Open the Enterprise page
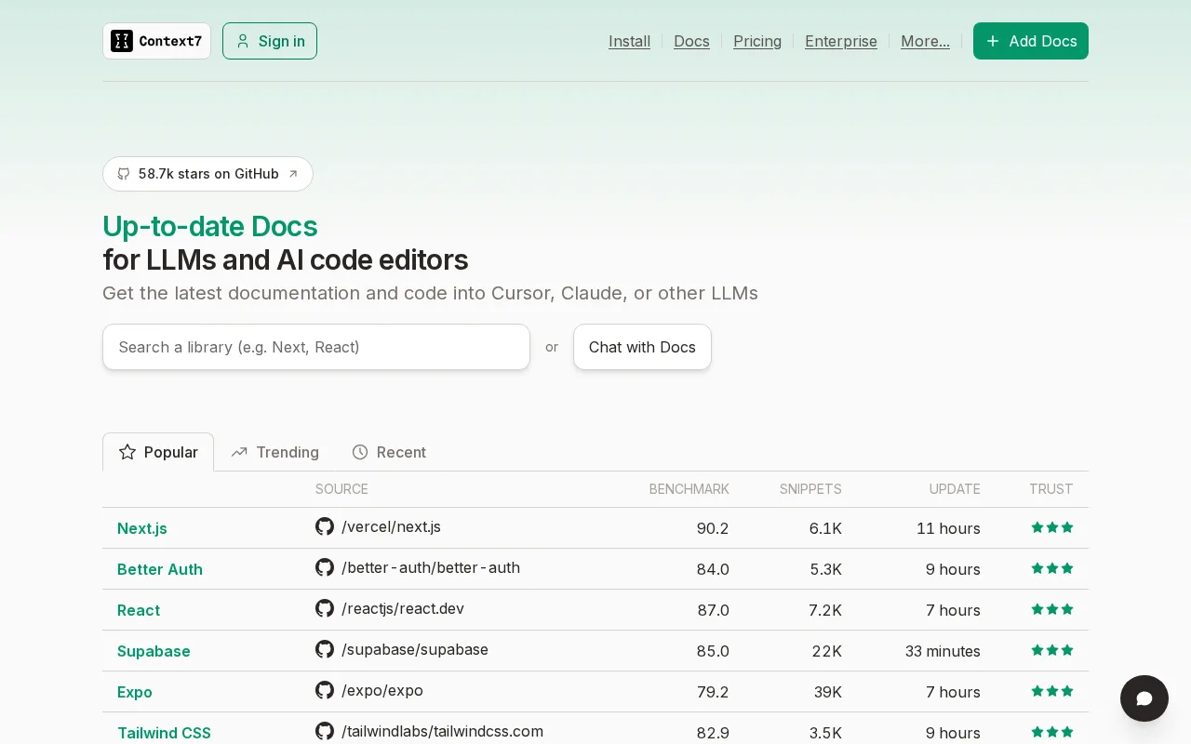 point(841,41)
